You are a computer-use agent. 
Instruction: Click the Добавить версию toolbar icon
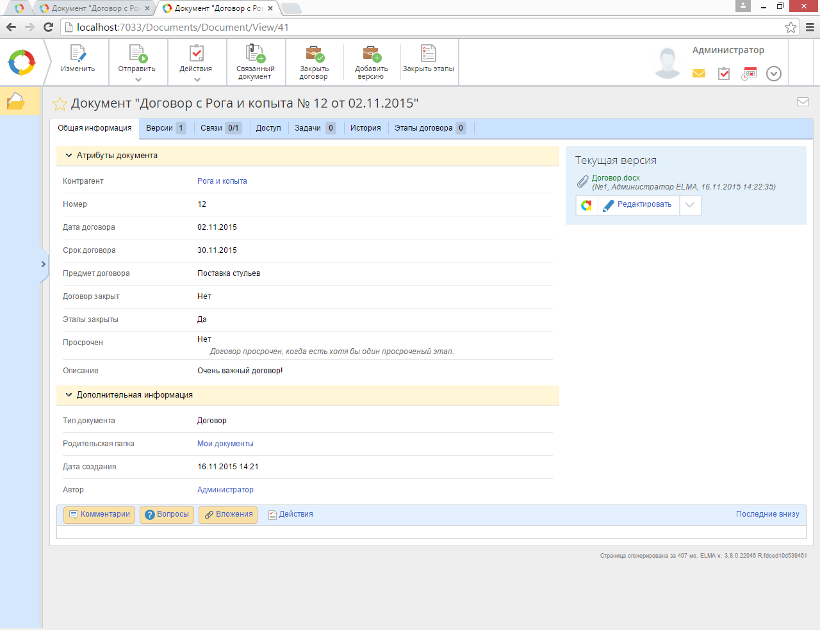[371, 54]
